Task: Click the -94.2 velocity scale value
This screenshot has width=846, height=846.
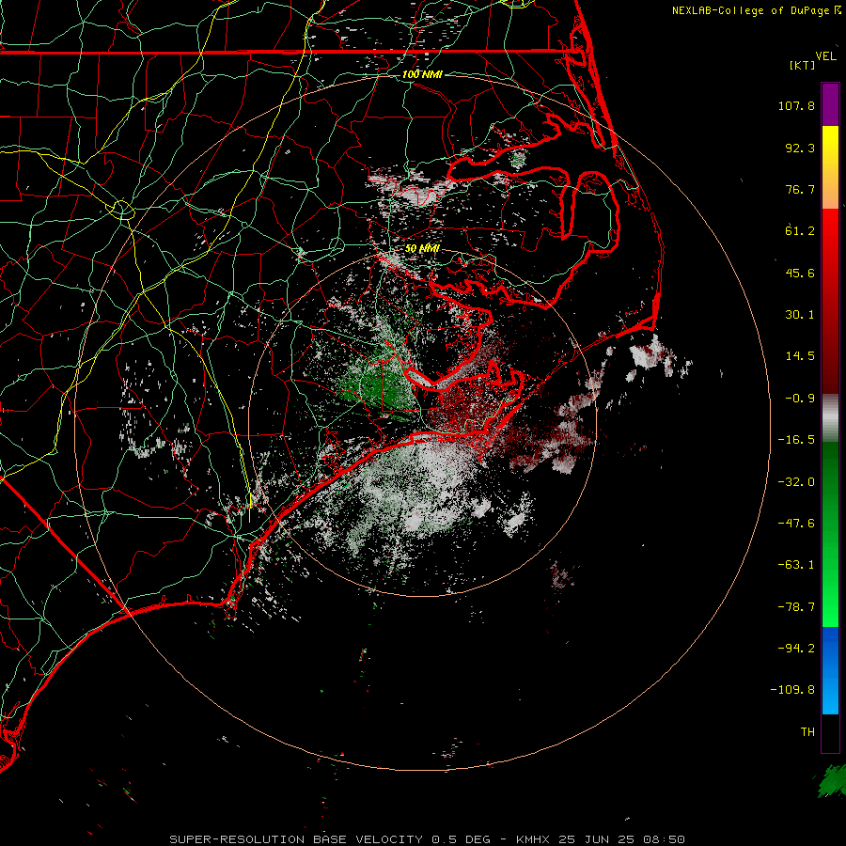Action: 796,648
